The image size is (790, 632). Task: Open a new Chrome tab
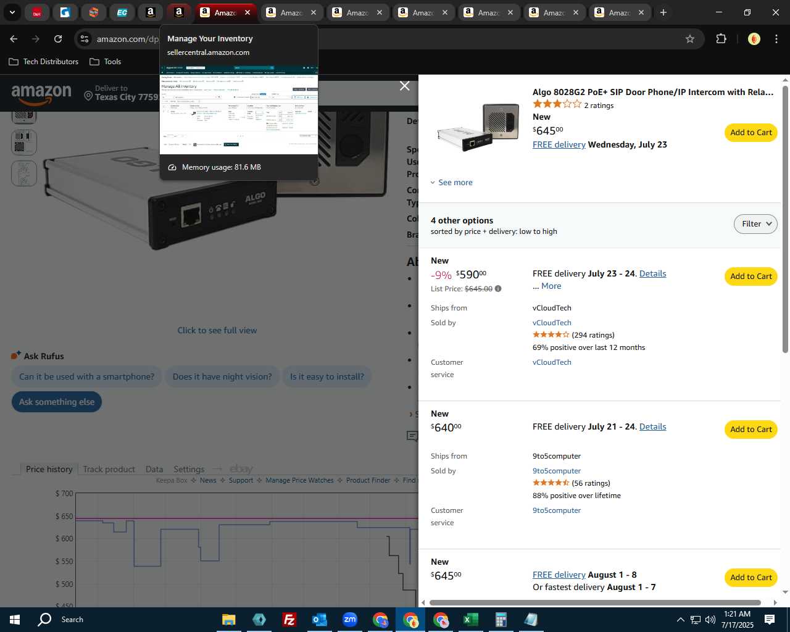click(663, 12)
